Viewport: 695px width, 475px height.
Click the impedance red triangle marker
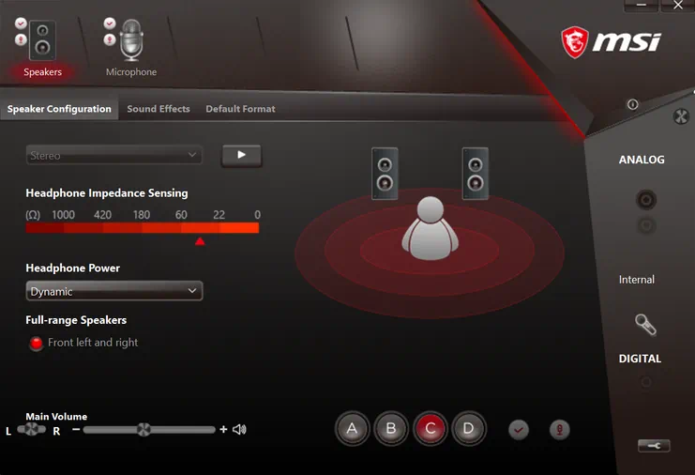[200, 241]
